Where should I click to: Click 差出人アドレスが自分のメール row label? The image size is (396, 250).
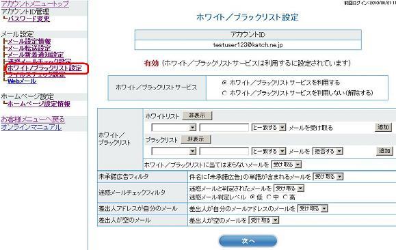pos(138,208)
